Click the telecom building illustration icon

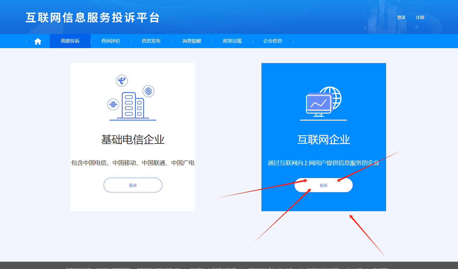tap(133, 104)
